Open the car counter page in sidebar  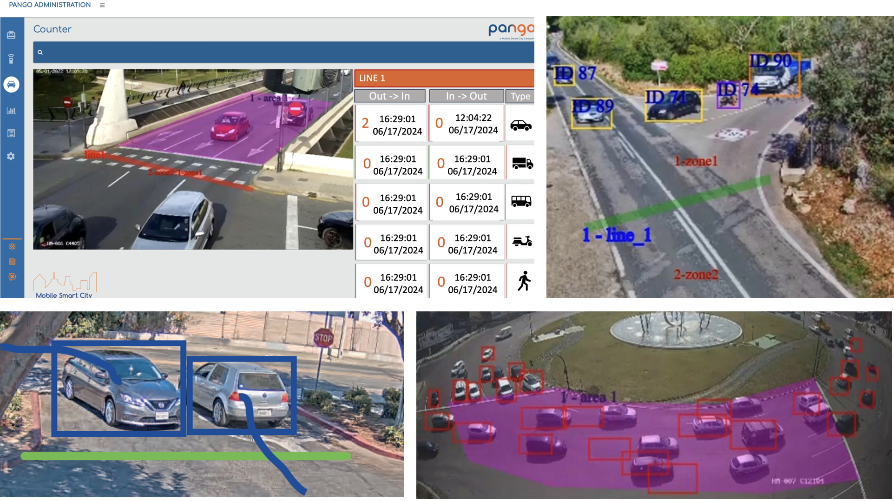11,85
